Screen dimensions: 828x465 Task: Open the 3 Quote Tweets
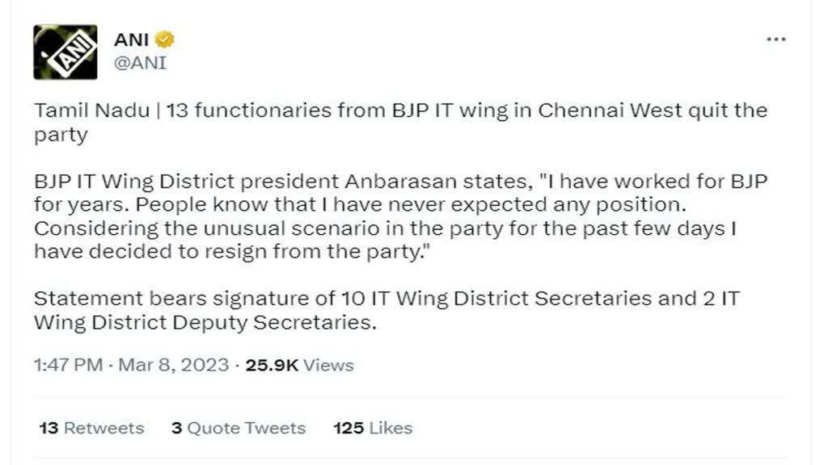239,428
